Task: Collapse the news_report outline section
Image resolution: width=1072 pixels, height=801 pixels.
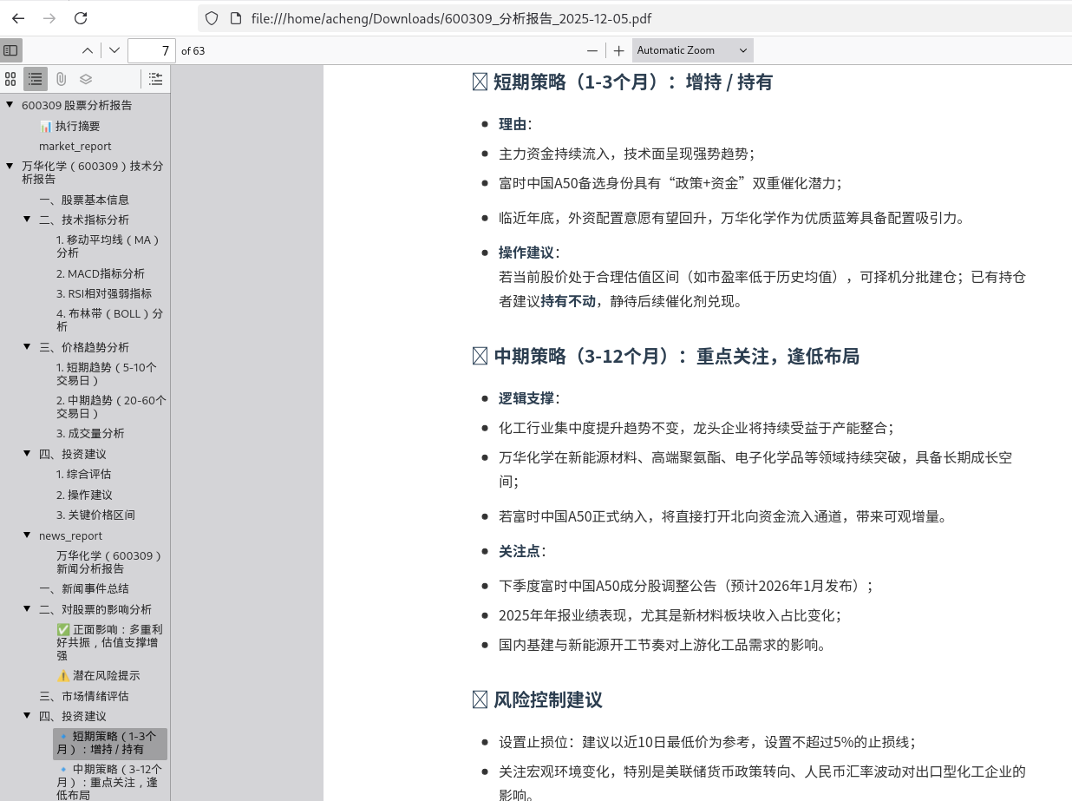Action: [27, 535]
